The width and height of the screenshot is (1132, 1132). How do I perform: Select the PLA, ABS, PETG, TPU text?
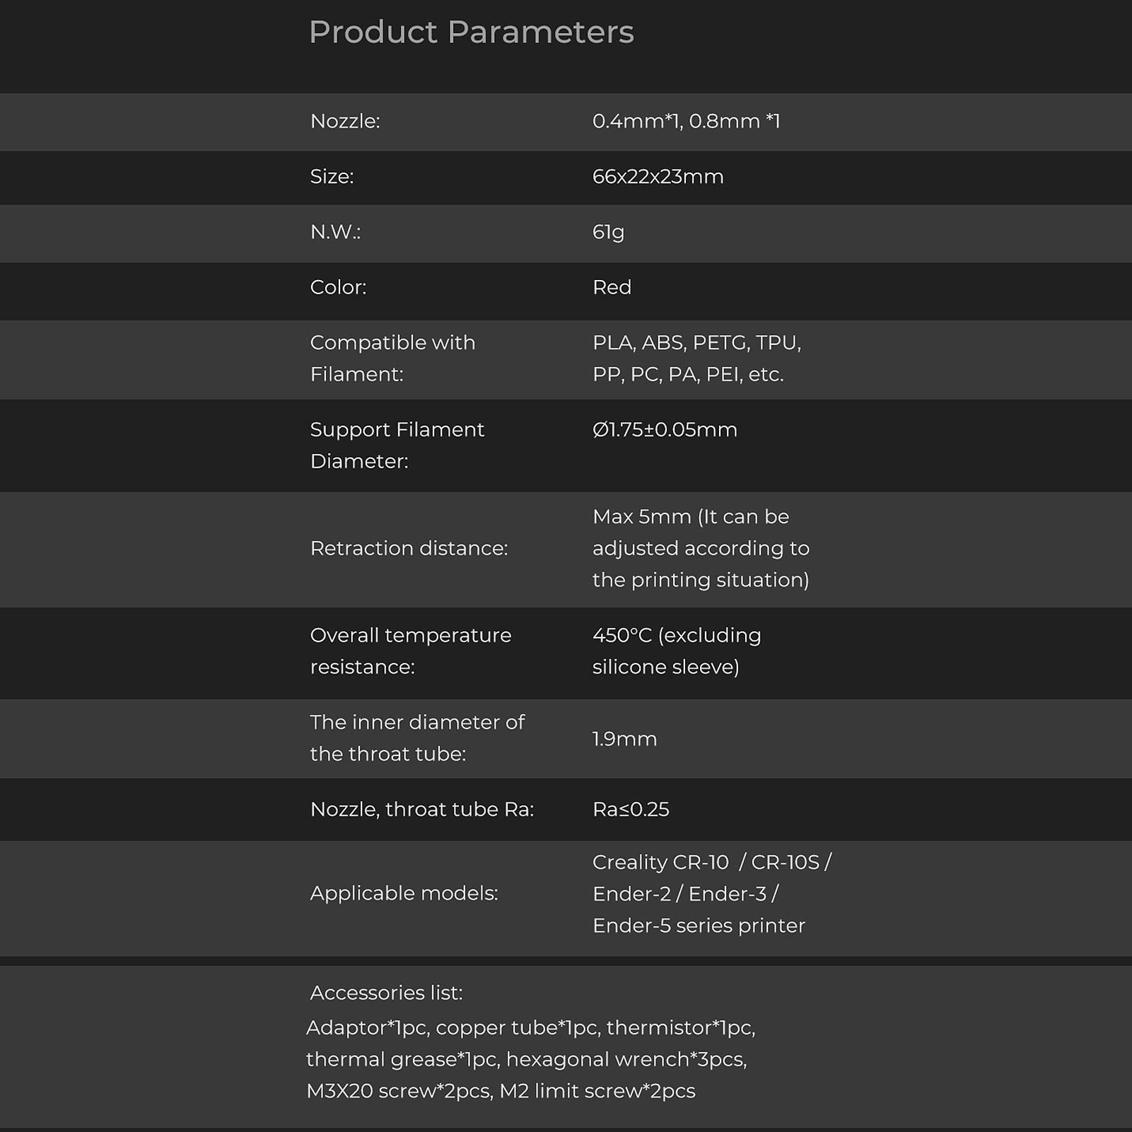(696, 343)
